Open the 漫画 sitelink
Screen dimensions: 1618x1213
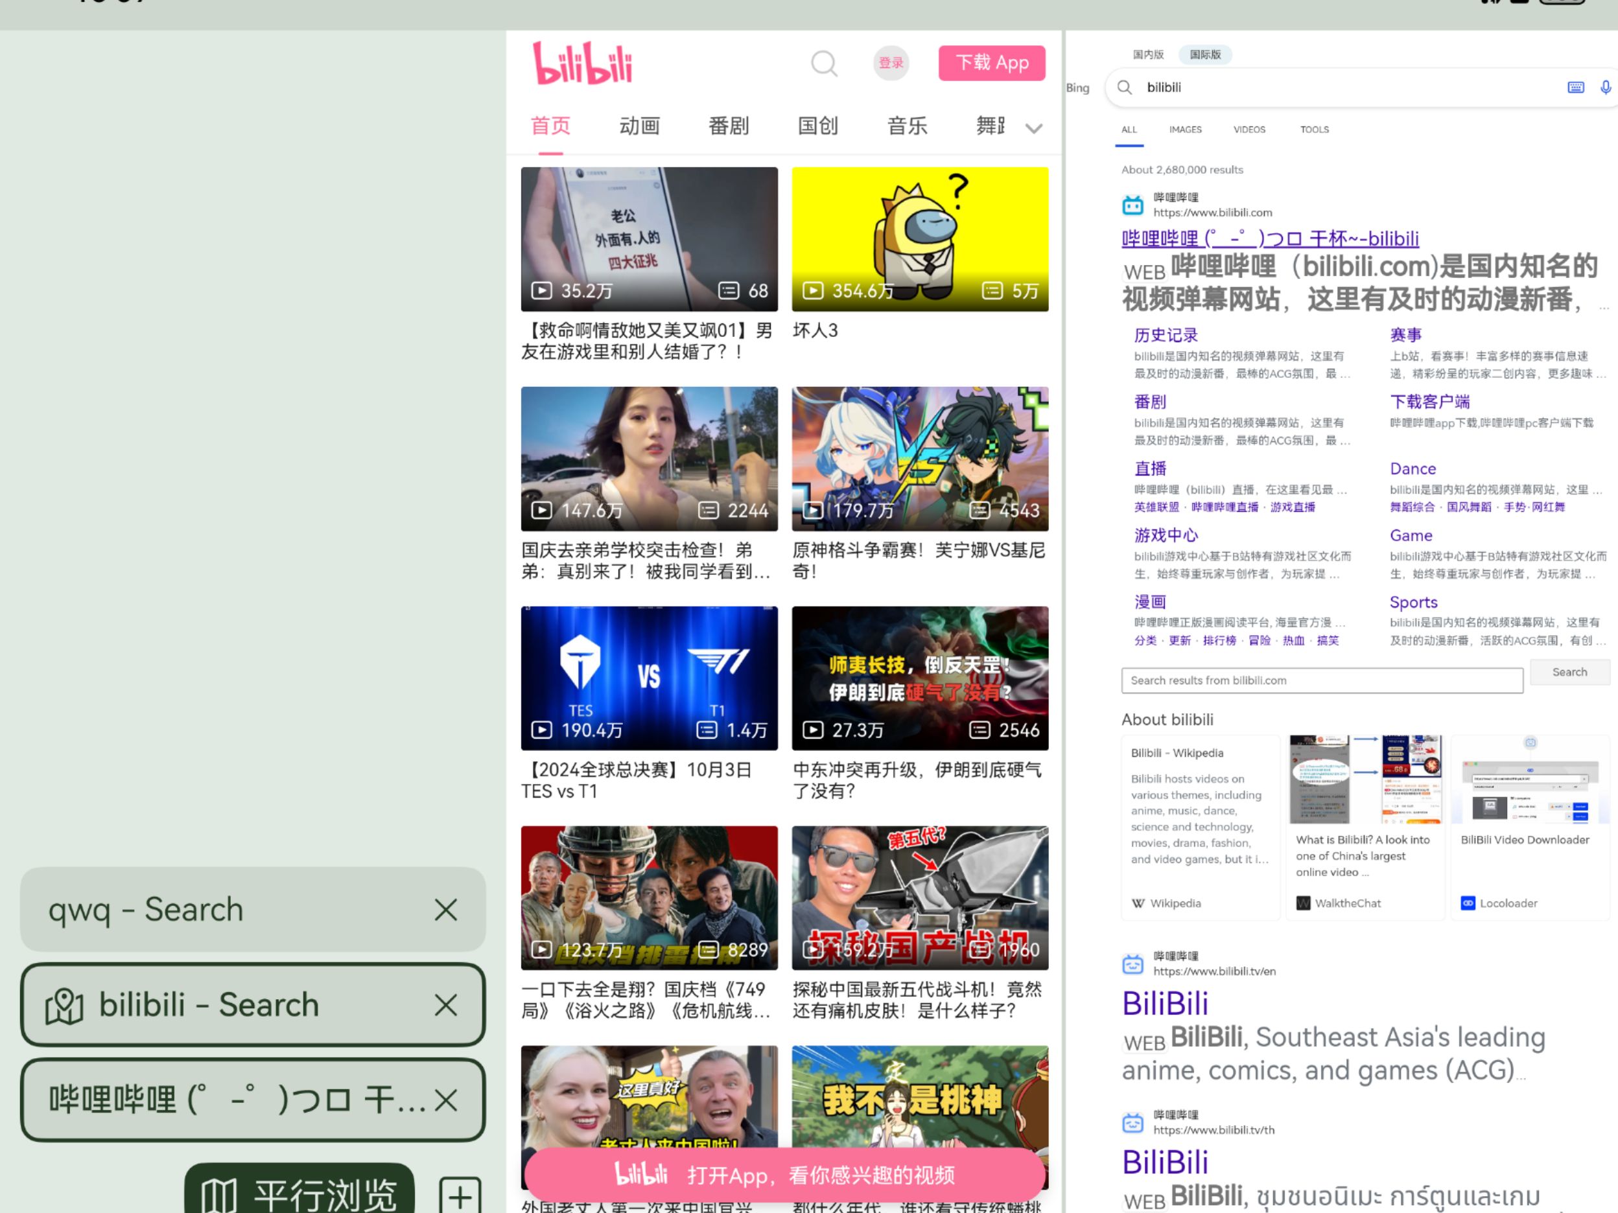[x=1150, y=602]
